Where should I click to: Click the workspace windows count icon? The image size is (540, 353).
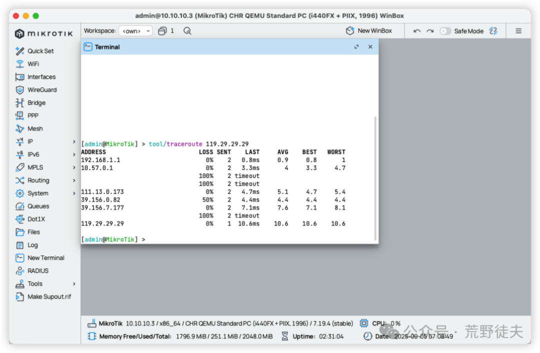click(162, 31)
